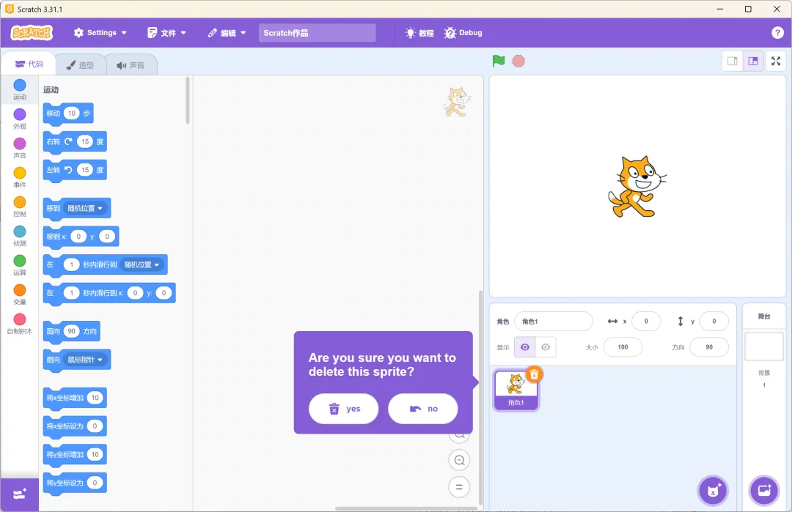
Task: Select the 控制 control category
Action: click(x=20, y=207)
